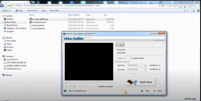Open Downloads in Favorites

pyautogui.click(x=11, y=22)
